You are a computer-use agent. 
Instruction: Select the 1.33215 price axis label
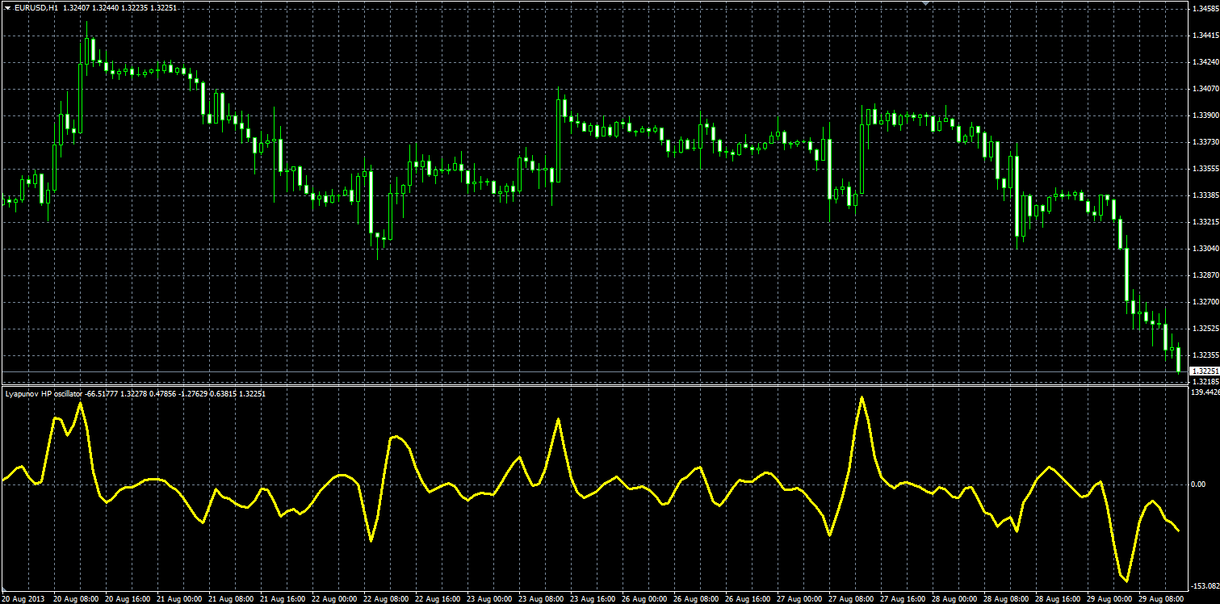pyautogui.click(x=1205, y=222)
